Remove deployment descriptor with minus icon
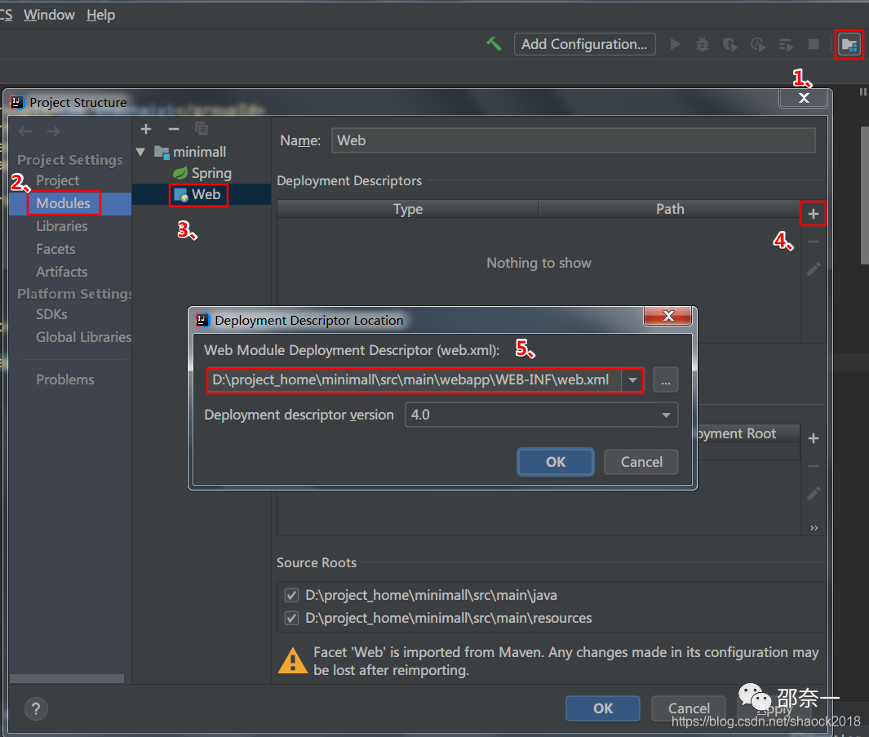The height and width of the screenshot is (737, 869). (x=813, y=242)
